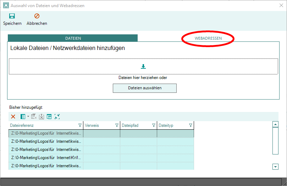This screenshot has height=186, width=287.
Task: Open the Dateipfad column filter
Action: click(x=154, y=125)
